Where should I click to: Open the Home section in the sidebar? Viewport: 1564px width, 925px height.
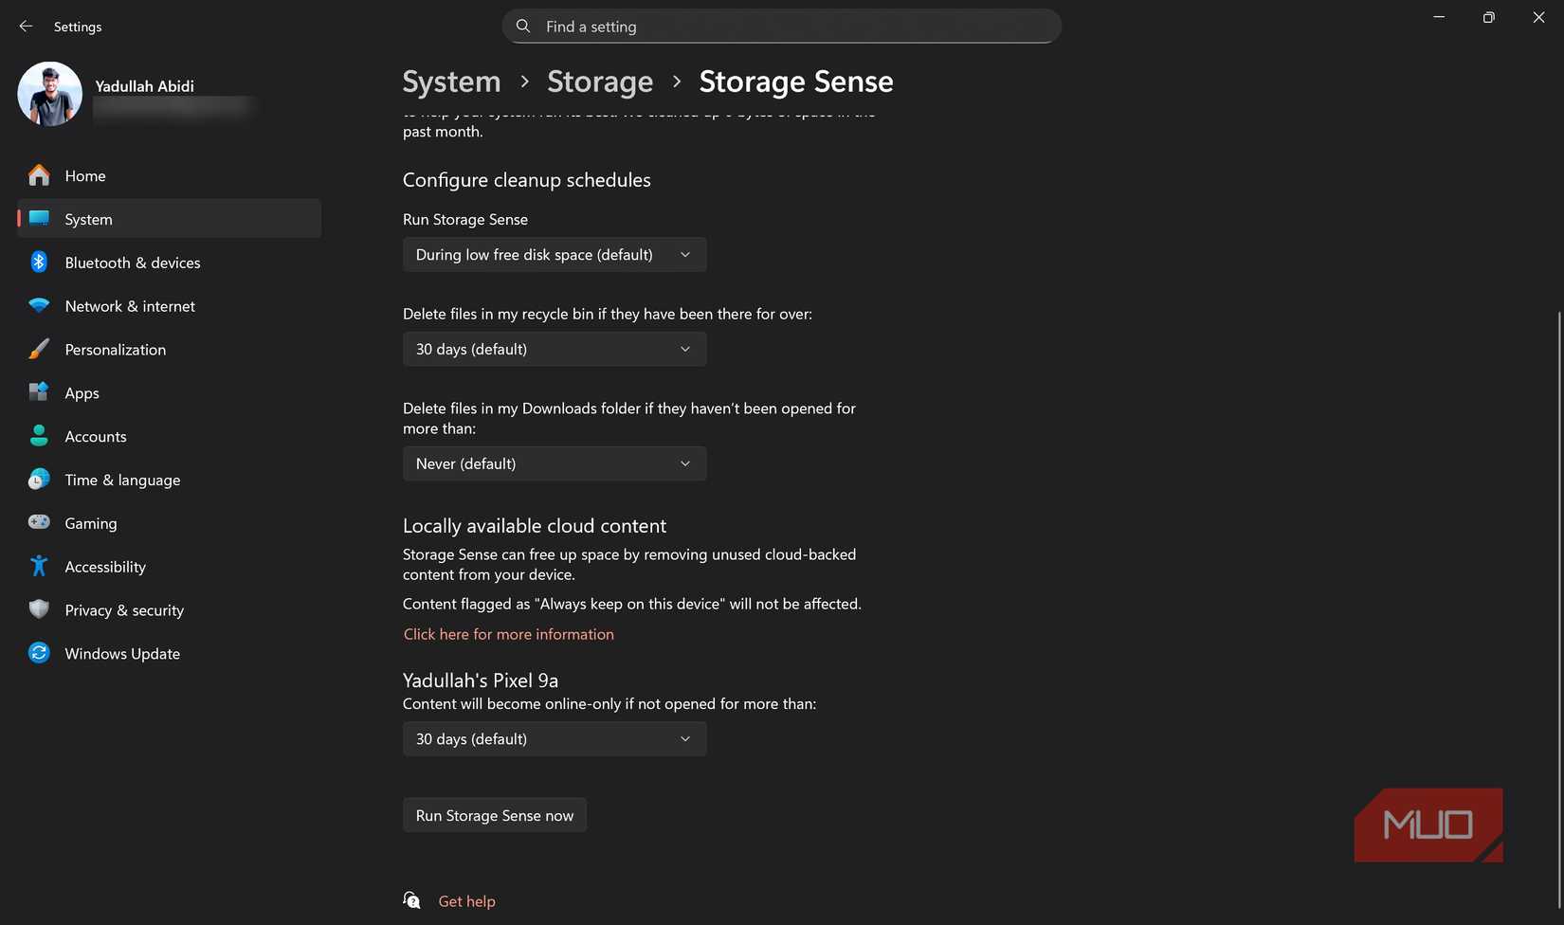click(84, 175)
